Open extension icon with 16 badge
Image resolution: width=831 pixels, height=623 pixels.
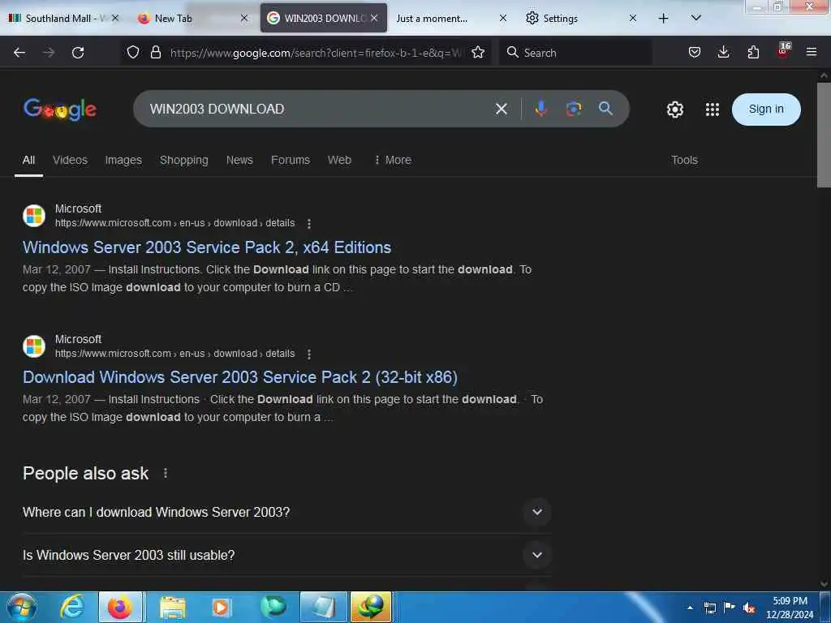point(783,50)
